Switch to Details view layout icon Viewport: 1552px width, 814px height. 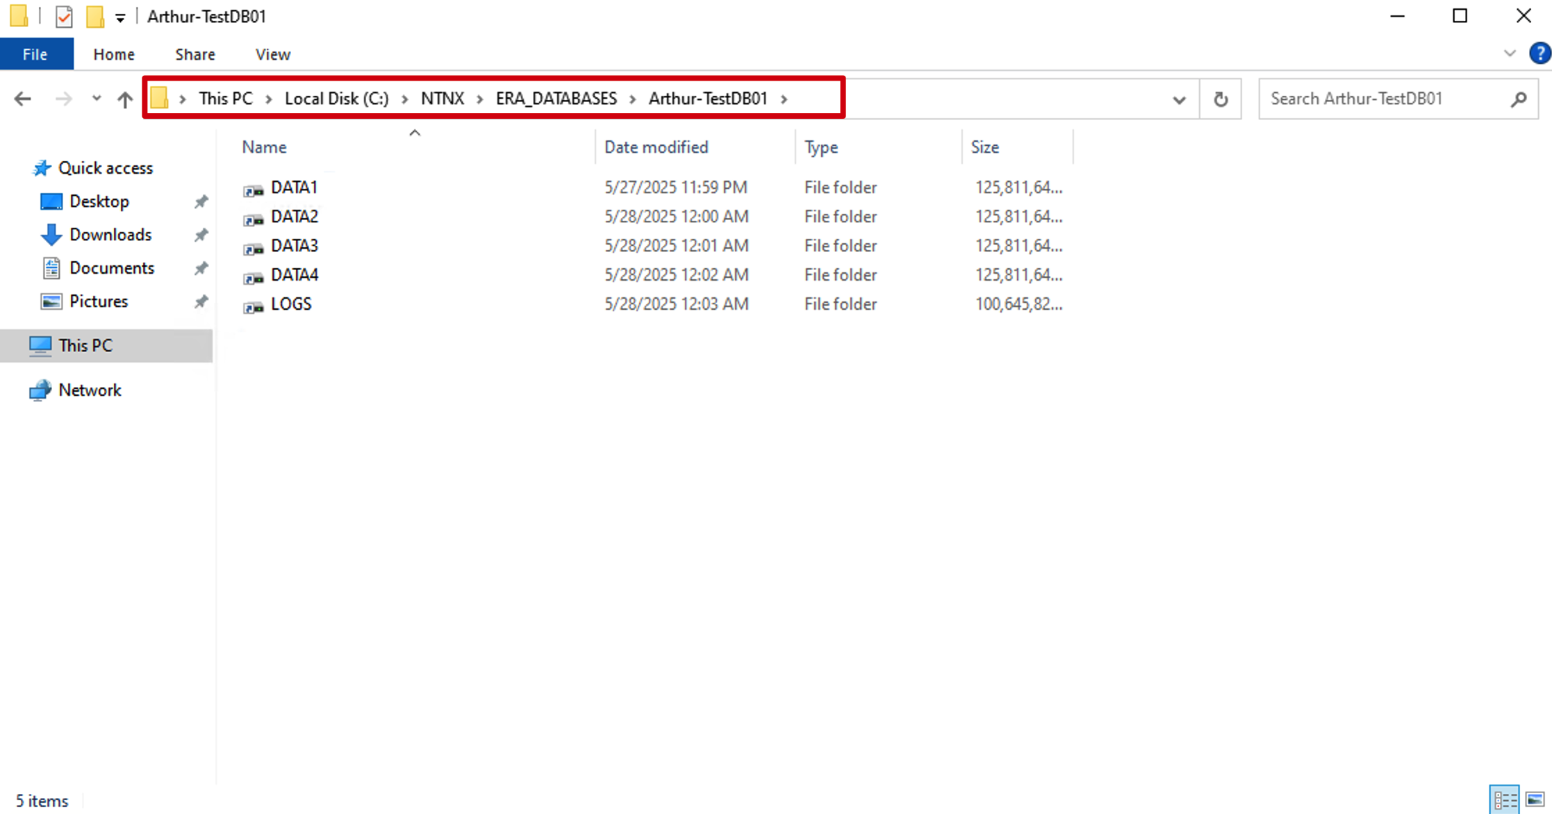1505,799
